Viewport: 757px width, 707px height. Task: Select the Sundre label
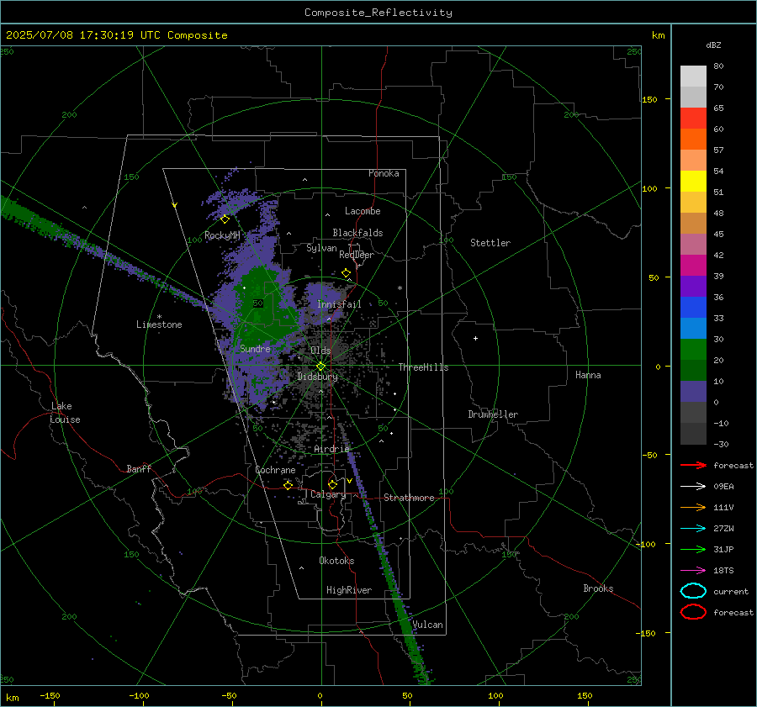255,348
